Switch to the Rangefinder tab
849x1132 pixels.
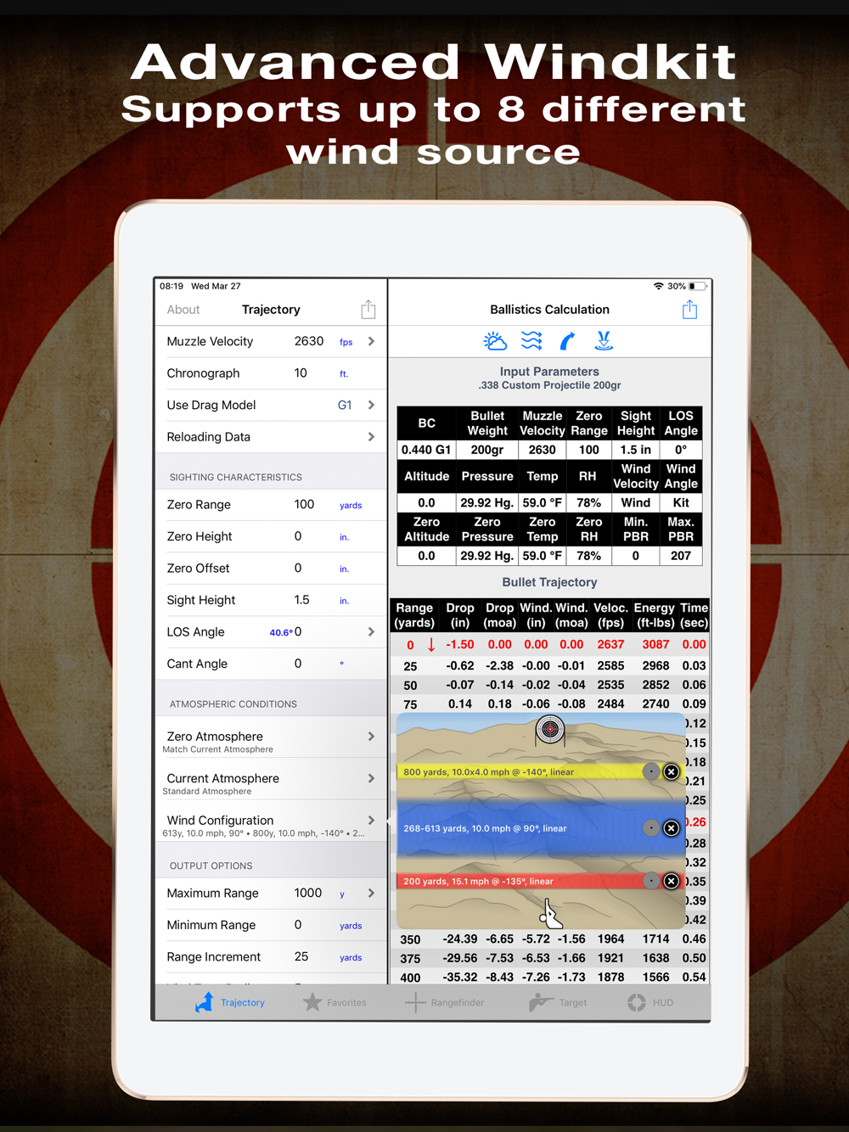point(445,1002)
